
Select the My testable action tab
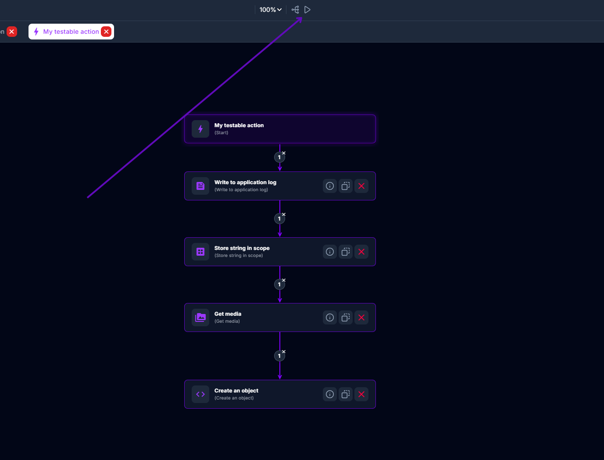pyautogui.click(x=70, y=32)
